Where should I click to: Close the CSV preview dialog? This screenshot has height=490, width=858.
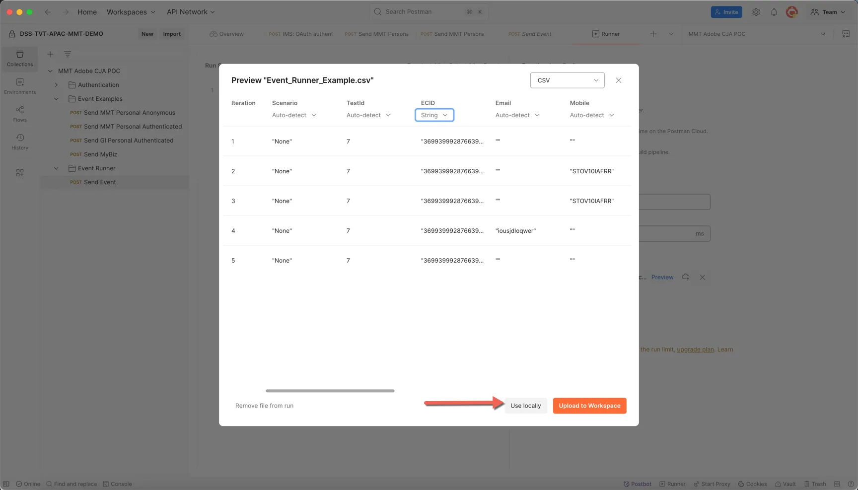[x=618, y=80]
